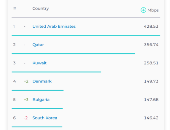Open the Kuwait country link

(39, 63)
